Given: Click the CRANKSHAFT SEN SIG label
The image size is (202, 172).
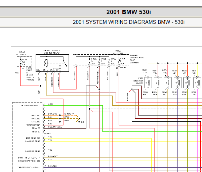Looking at the screenshot, I should click(29, 161).
